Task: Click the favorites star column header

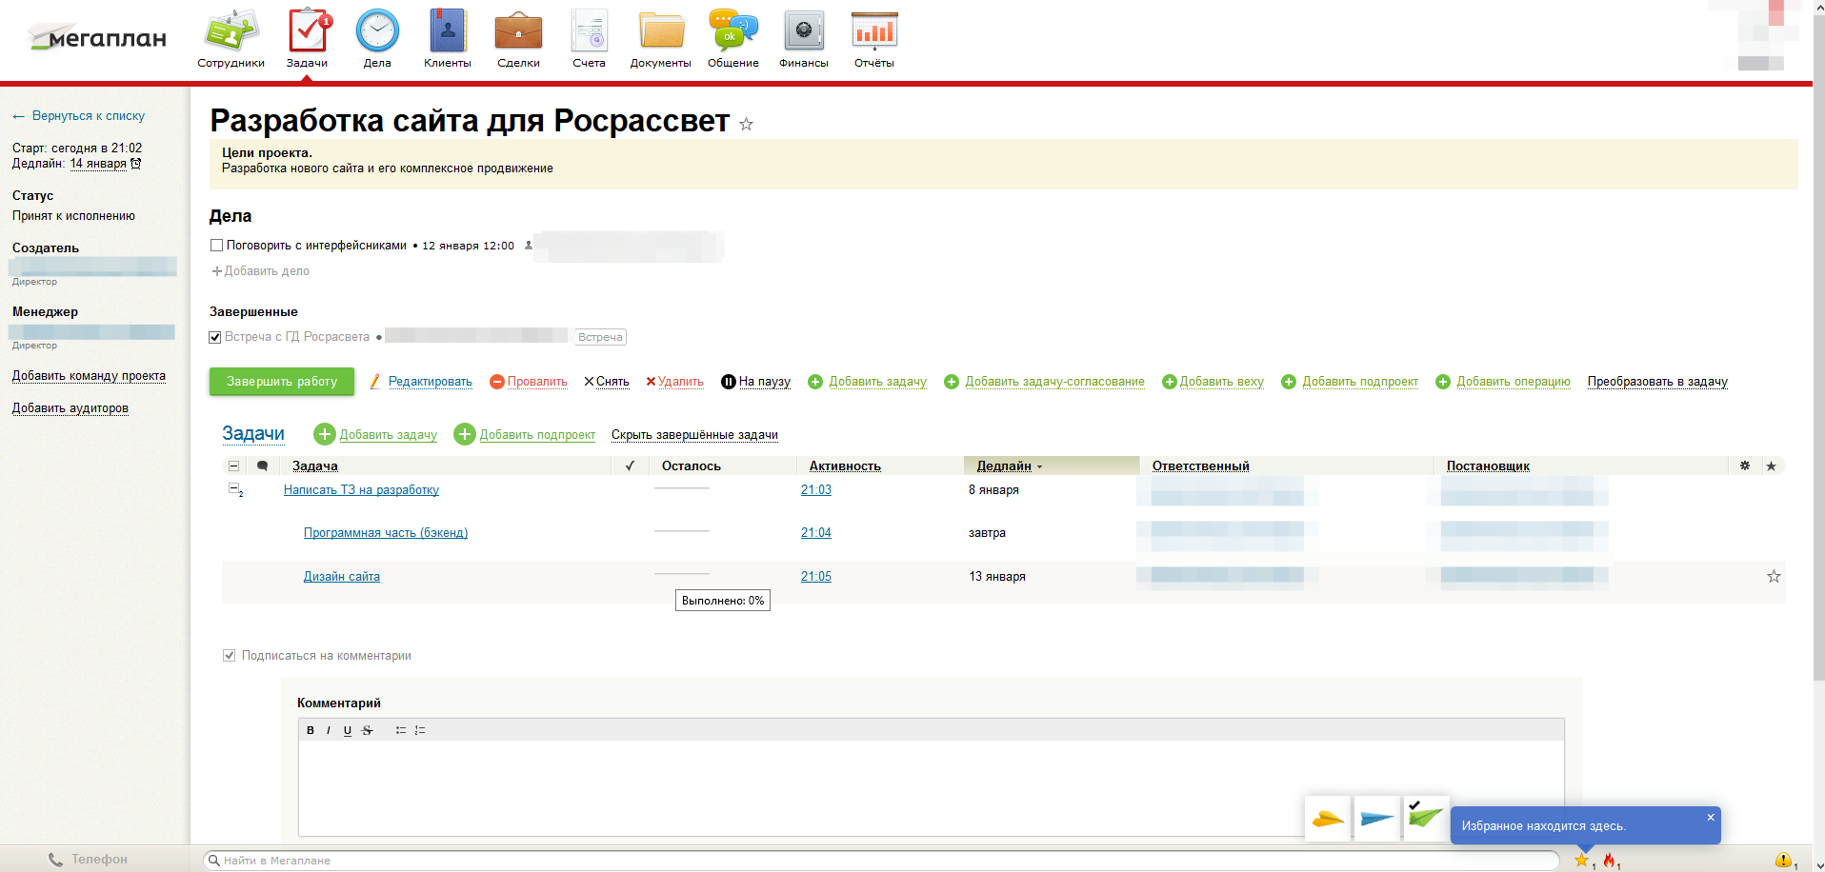Action: 1771,466
